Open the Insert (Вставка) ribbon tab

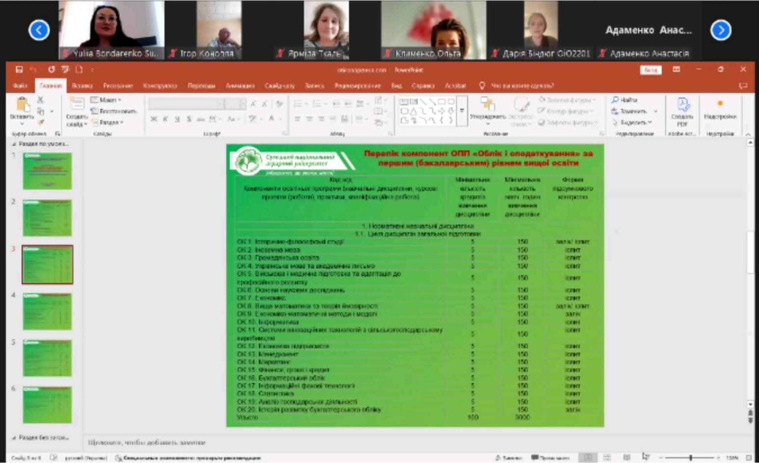coord(82,86)
